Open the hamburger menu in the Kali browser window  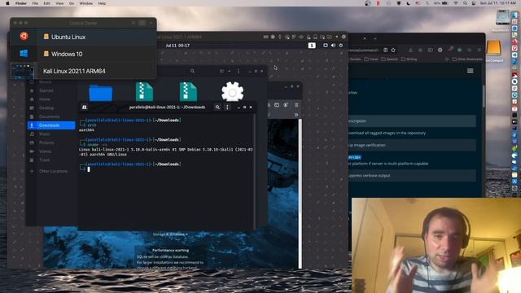(296, 105)
